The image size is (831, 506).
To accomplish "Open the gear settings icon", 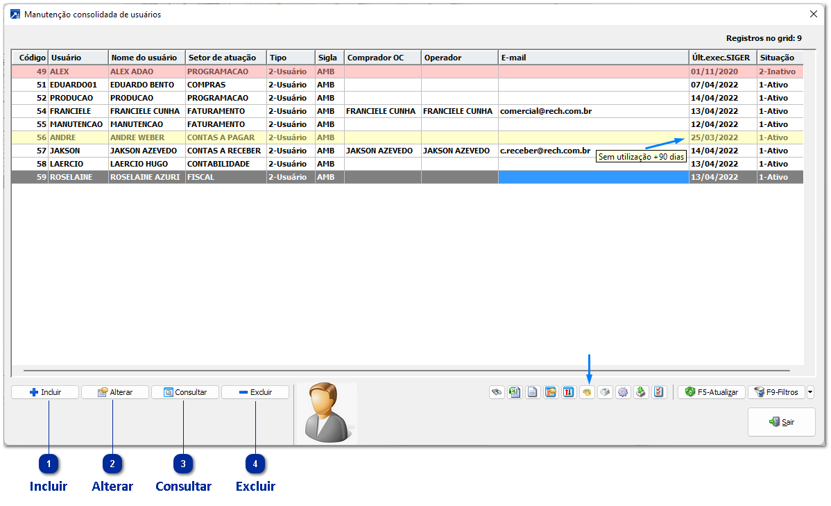I will tap(623, 392).
